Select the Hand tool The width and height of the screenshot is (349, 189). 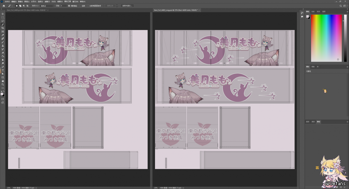tap(3, 81)
